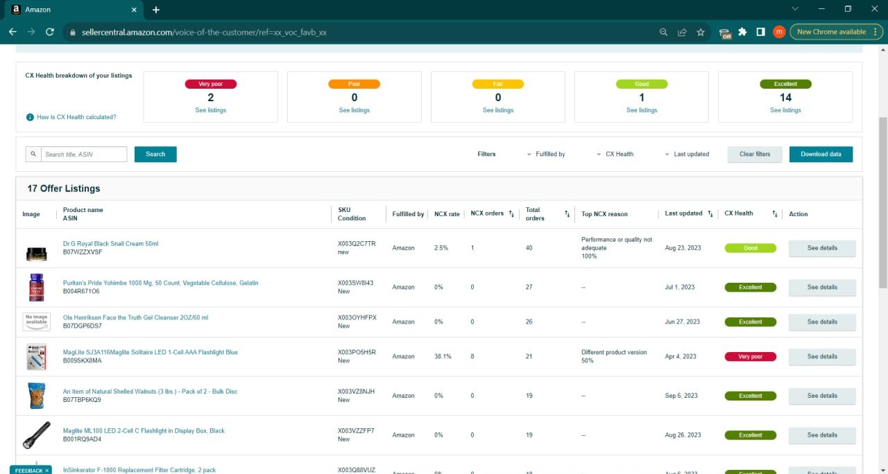This screenshot has width=888, height=474.
Task: Expand the CX Health filter dropdown
Action: click(615, 154)
